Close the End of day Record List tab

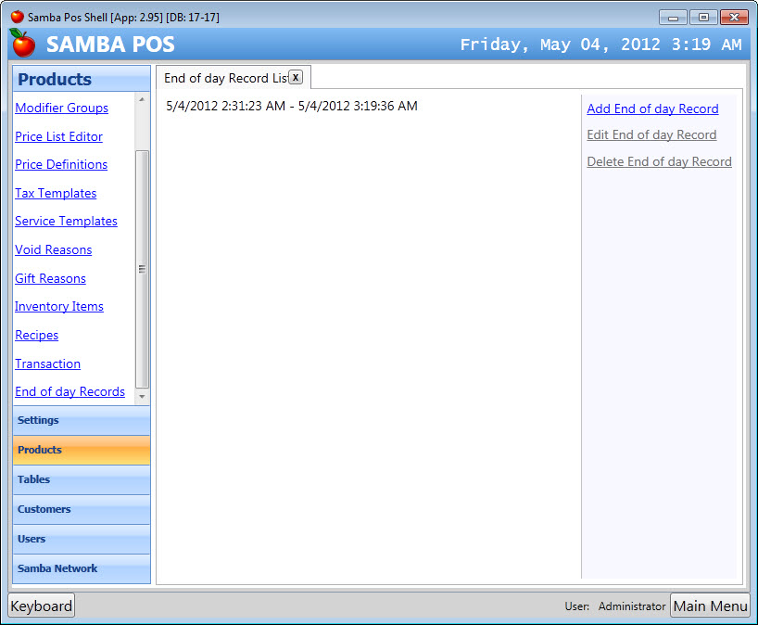(296, 77)
